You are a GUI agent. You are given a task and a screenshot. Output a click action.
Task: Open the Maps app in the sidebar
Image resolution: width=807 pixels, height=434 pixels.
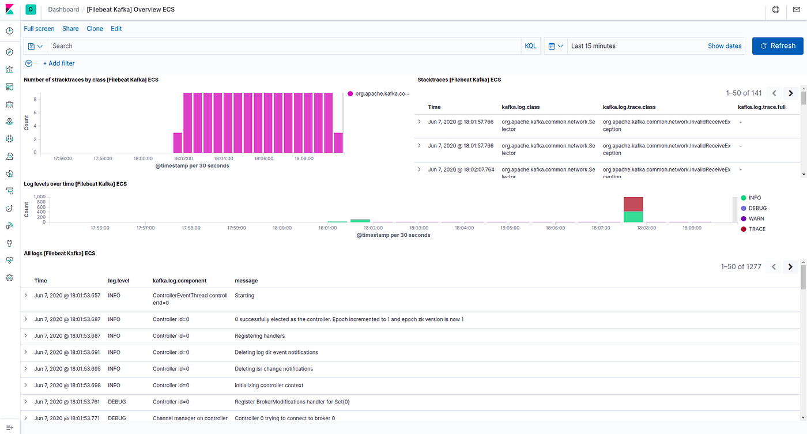9,121
